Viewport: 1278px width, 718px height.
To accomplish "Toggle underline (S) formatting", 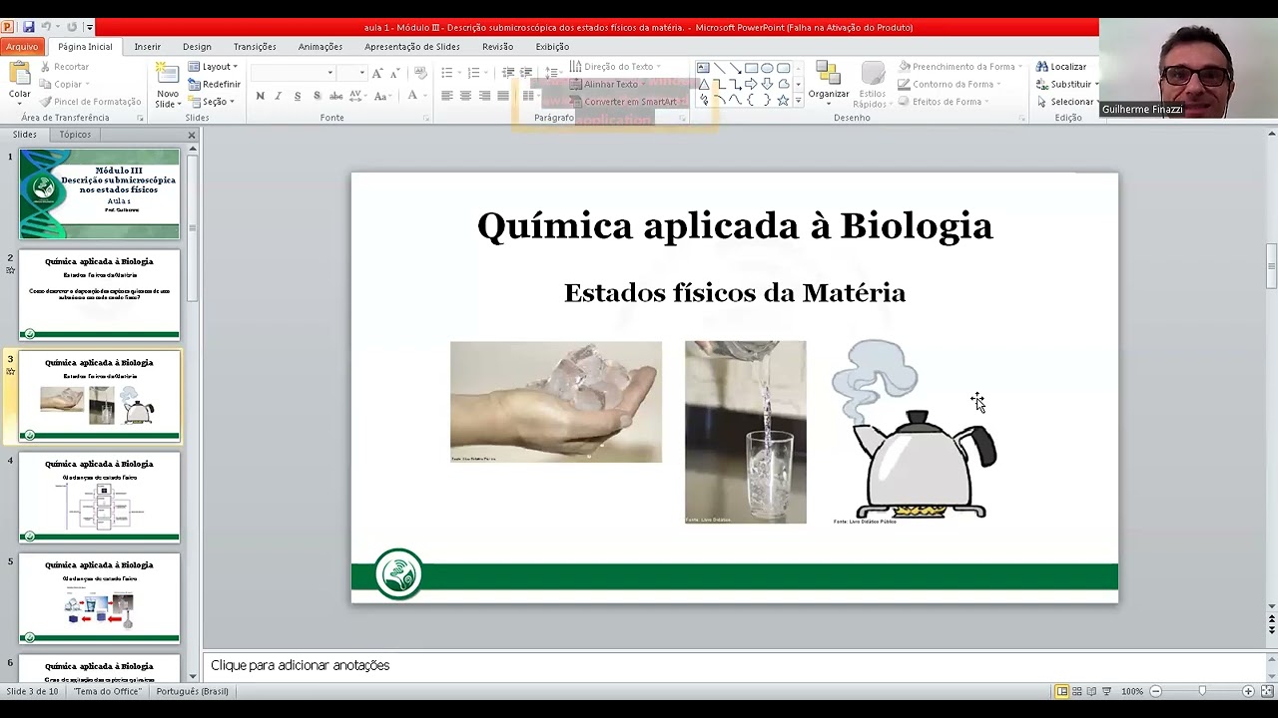I will [298, 96].
